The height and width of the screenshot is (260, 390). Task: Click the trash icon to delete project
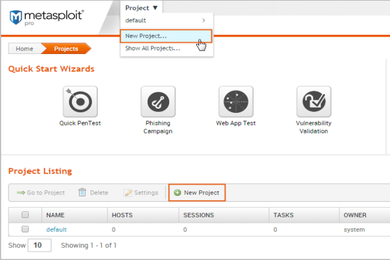pos(83,193)
